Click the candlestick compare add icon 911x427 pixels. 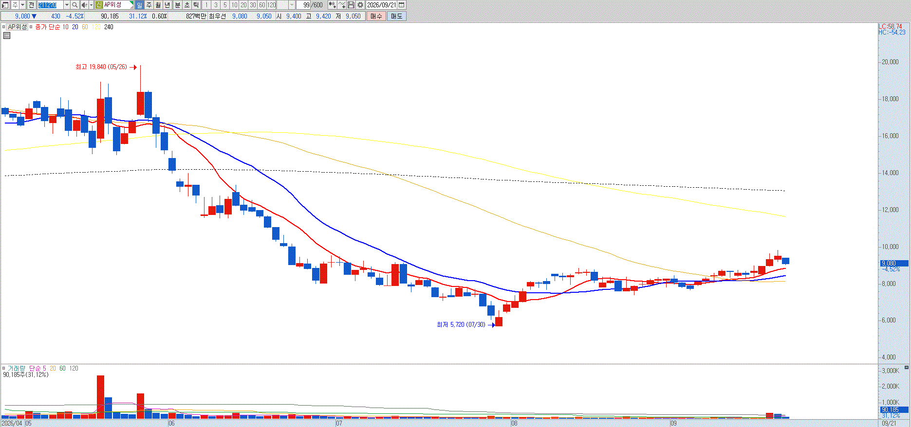pyautogui.click(x=333, y=5)
